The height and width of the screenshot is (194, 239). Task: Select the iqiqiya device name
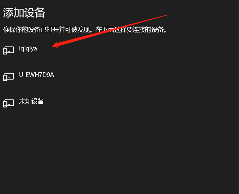coord(28,49)
